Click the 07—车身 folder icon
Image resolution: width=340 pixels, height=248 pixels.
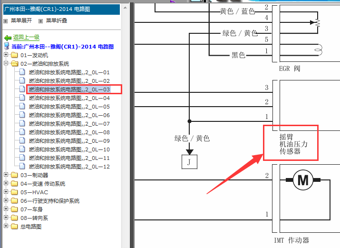14,209
